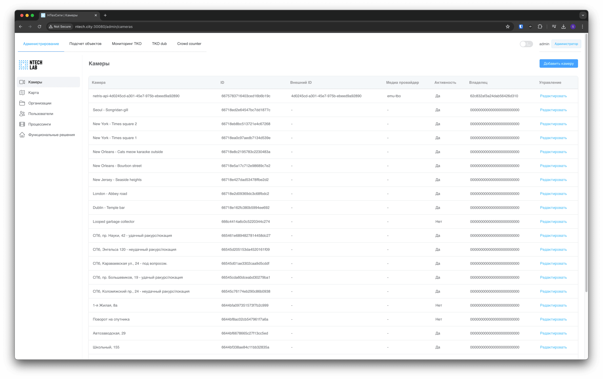
Task: Expand the tab search chevron dropdown
Action: coord(583,15)
